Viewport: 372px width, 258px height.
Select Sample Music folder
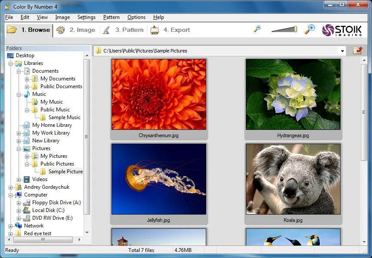64,117
